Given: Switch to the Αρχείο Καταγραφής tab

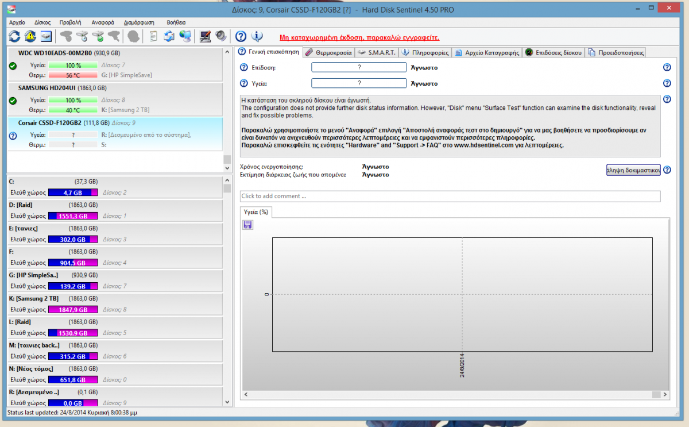Looking at the screenshot, I should pyautogui.click(x=487, y=52).
